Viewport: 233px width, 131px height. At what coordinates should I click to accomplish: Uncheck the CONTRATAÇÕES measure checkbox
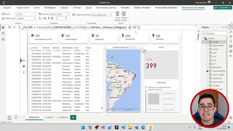coord(208,71)
